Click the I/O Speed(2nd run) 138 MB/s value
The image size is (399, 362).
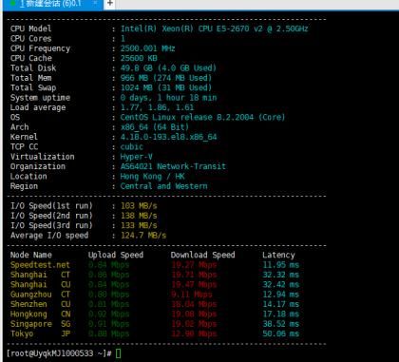coord(139,216)
